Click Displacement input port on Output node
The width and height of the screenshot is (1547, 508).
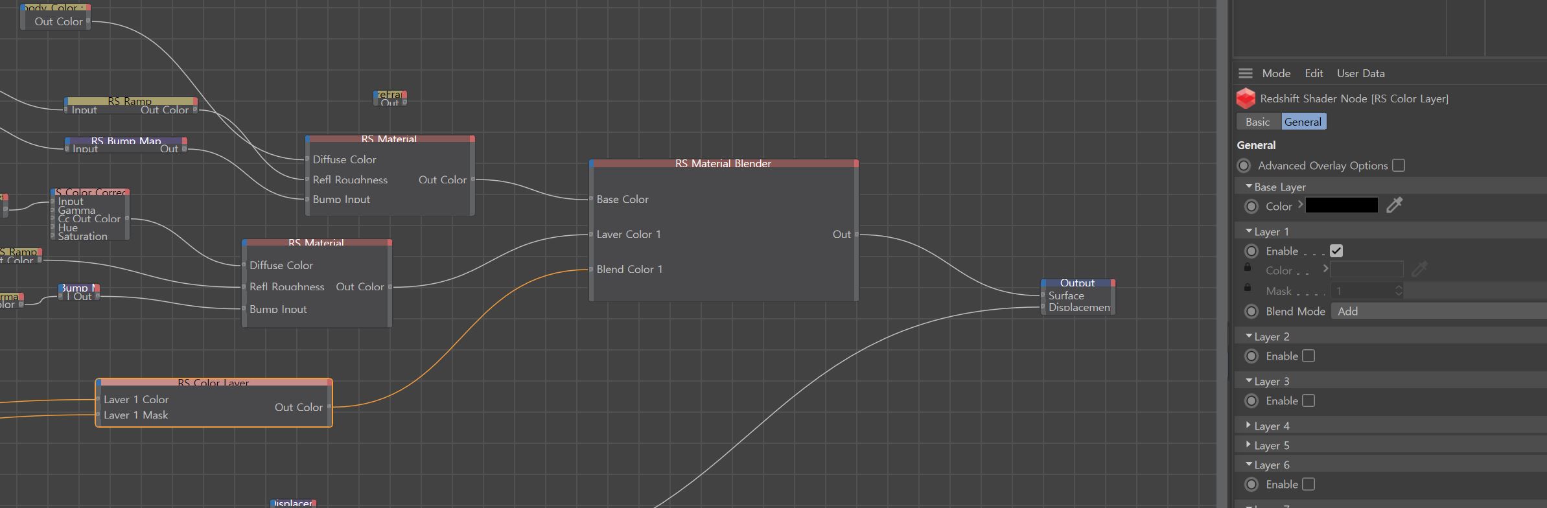1043,307
